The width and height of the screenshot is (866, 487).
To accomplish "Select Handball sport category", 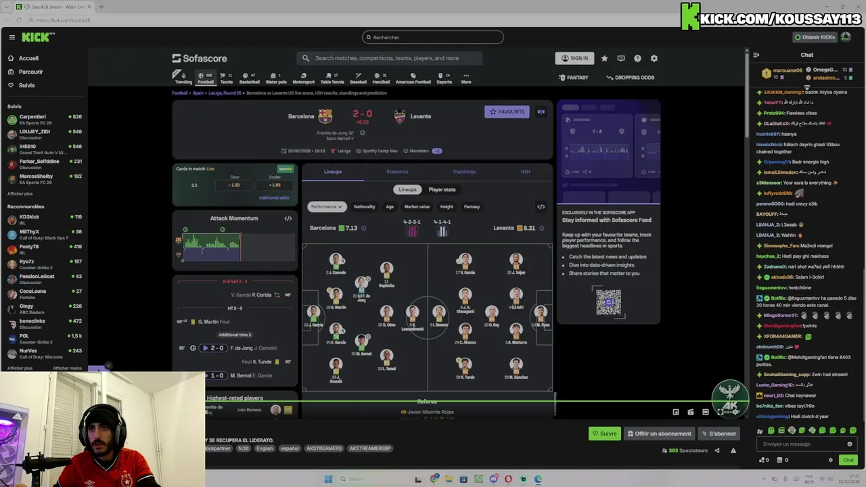I will (x=382, y=78).
